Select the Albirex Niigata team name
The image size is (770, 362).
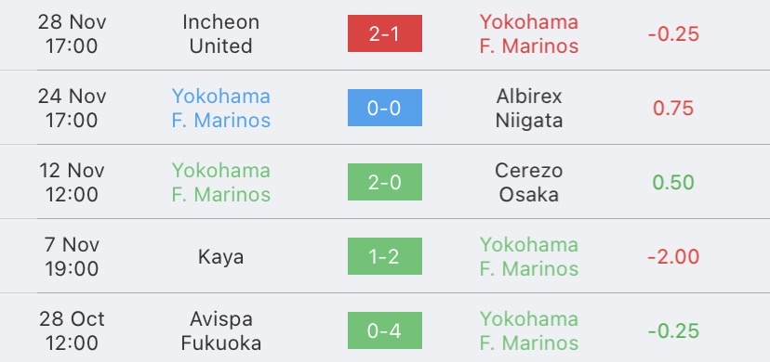[529, 109]
